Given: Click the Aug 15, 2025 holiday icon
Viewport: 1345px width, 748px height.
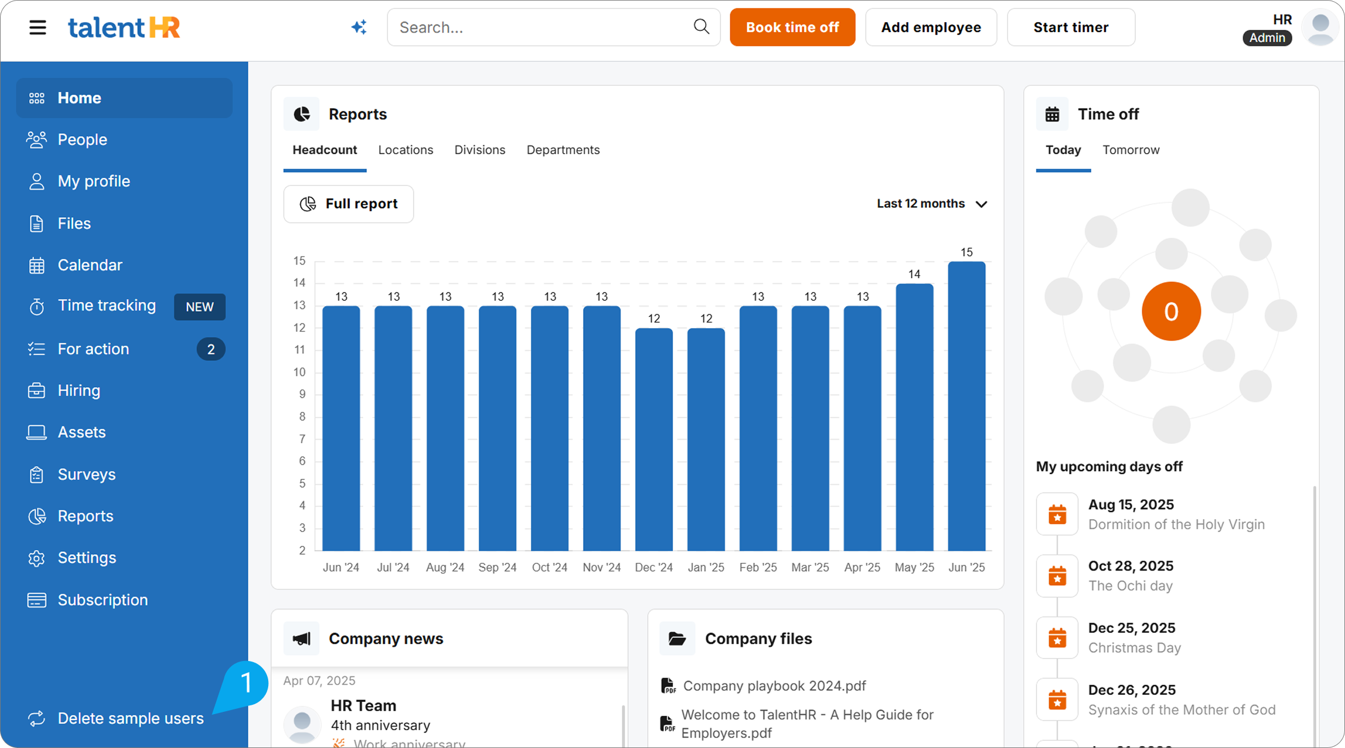Looking at the screenshot, I should (1057, 514).
